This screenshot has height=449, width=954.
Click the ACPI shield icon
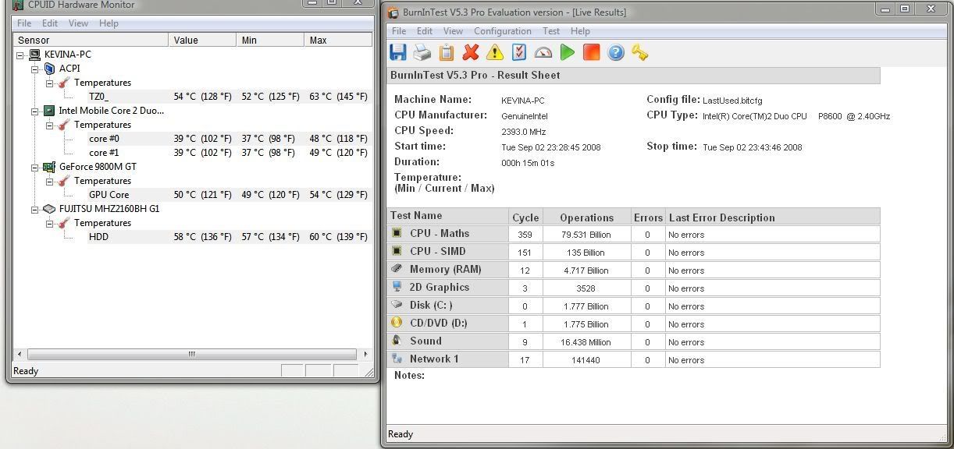click(x=49, y=69)
